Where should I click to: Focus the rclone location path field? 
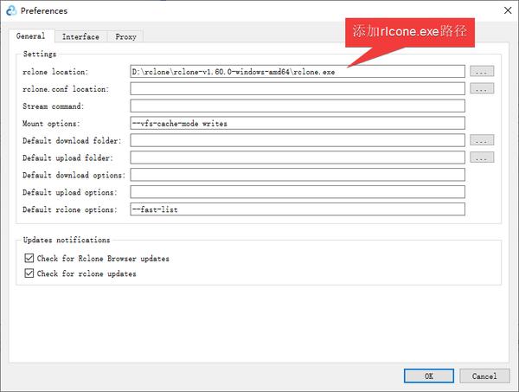(x=298, y=72)
